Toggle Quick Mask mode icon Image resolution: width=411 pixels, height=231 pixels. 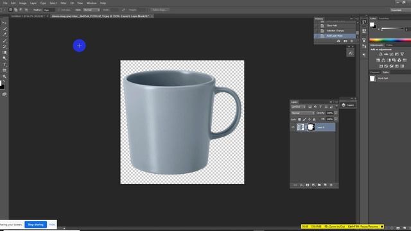tap(4, 94)
